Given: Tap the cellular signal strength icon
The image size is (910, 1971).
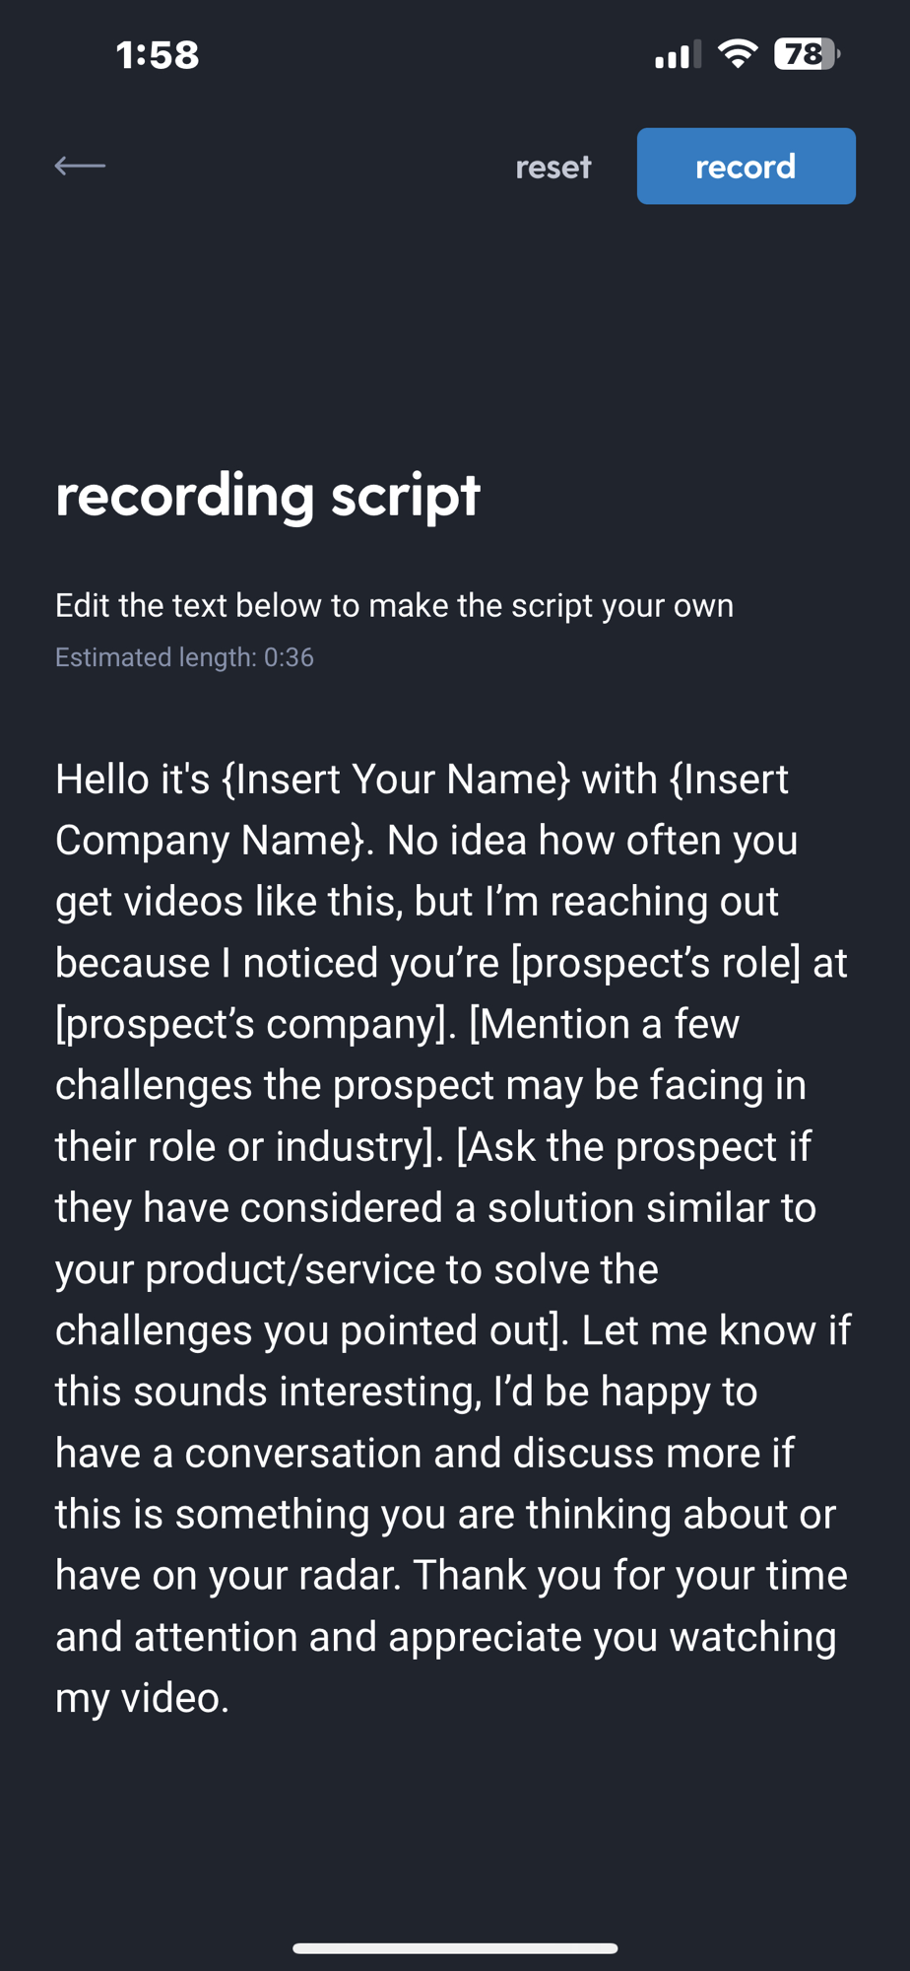Looking at the screenshot, I should (x=678, y=54).
